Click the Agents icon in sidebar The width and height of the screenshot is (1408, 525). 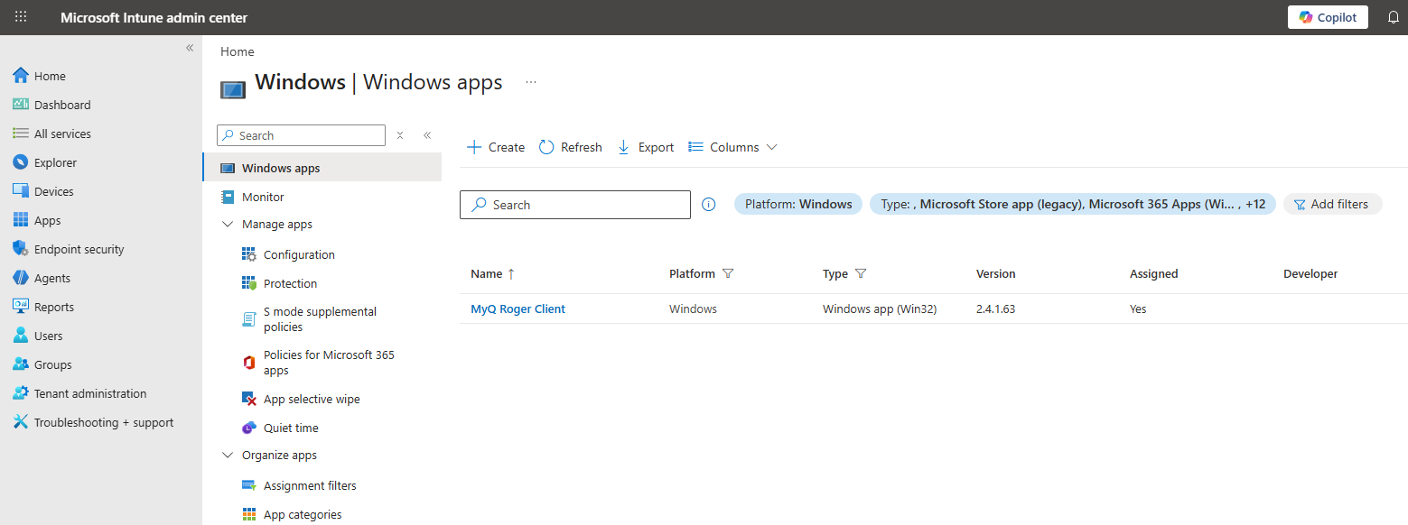click(20, 278)
